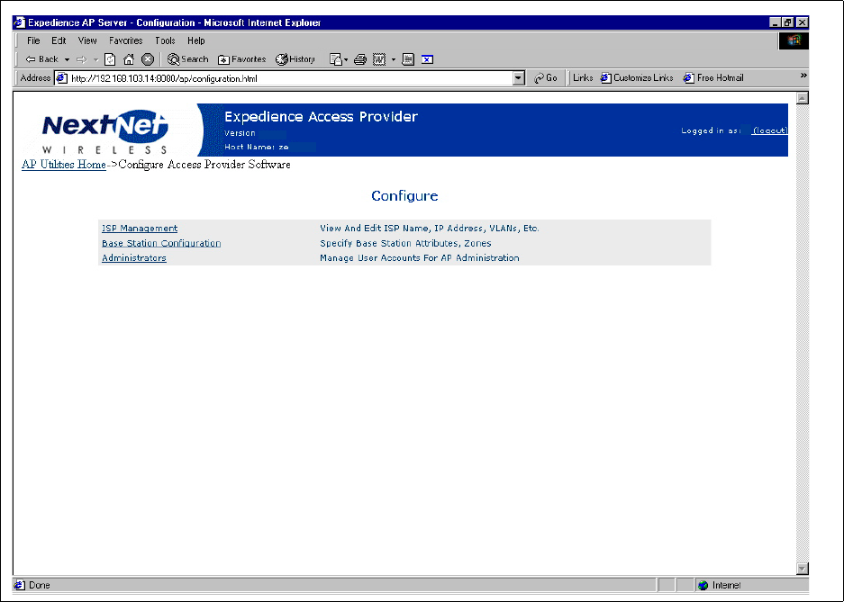Click the Internet Explorer title bar icon
This screenshot has height=602, width=844.
pos(20,22)
